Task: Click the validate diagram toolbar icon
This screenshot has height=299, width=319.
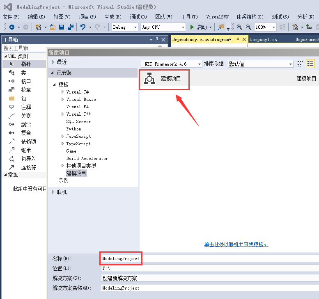Action: 295,27
